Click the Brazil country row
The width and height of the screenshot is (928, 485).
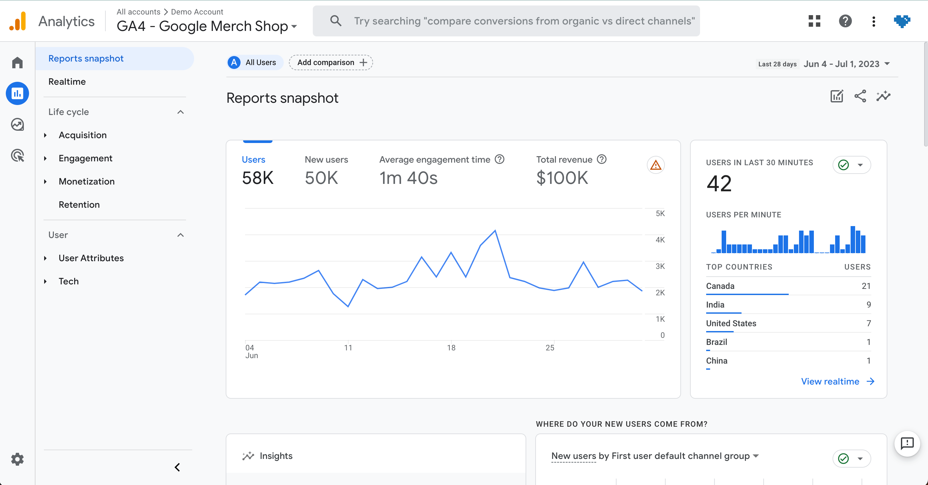pos(788,342)
